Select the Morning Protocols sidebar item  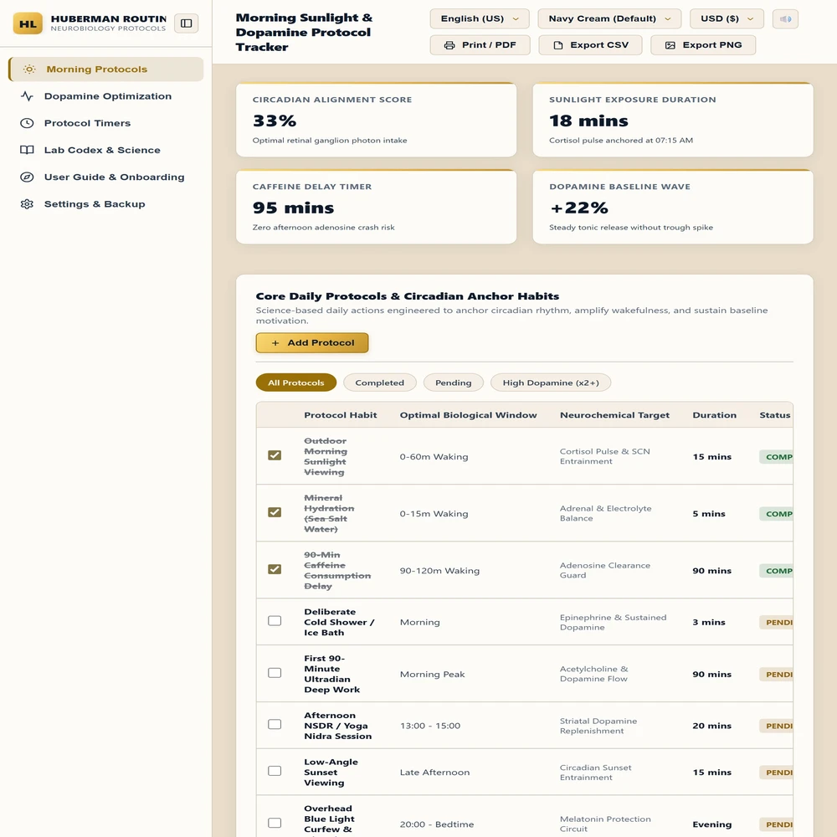coord(106,69)
